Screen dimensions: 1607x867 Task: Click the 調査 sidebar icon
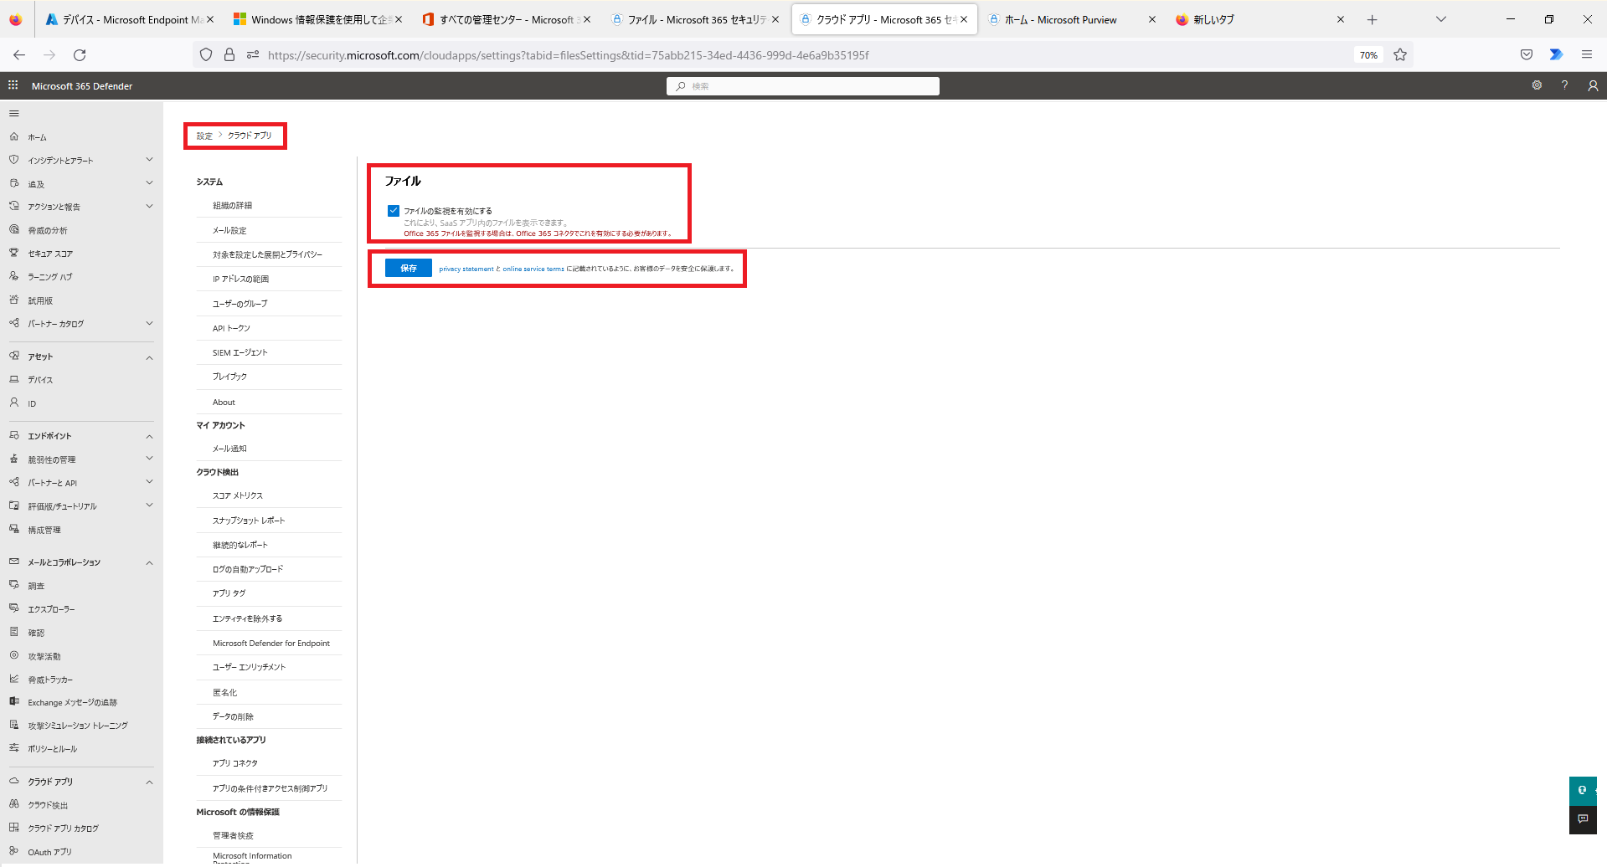pos(14,585)
